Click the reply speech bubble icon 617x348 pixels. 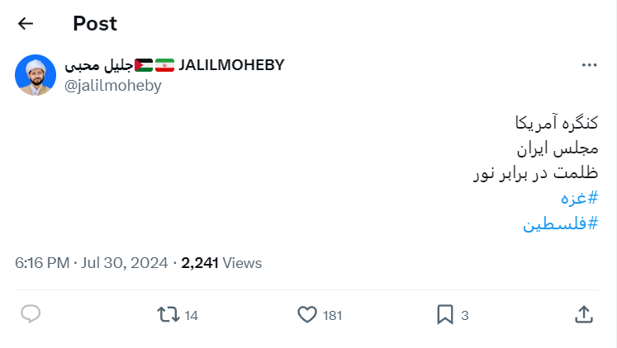point(31,314)
